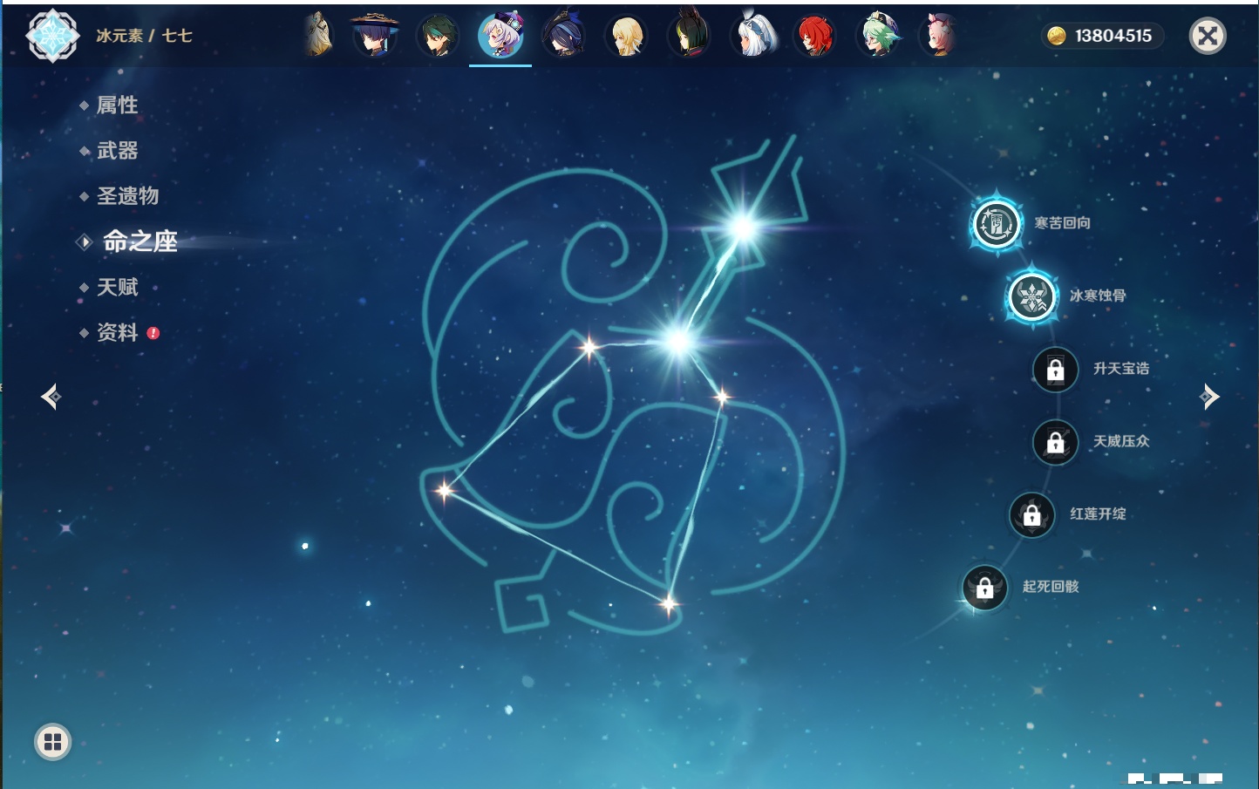Go to the 属性 attributes page

[x=117, y=105]
